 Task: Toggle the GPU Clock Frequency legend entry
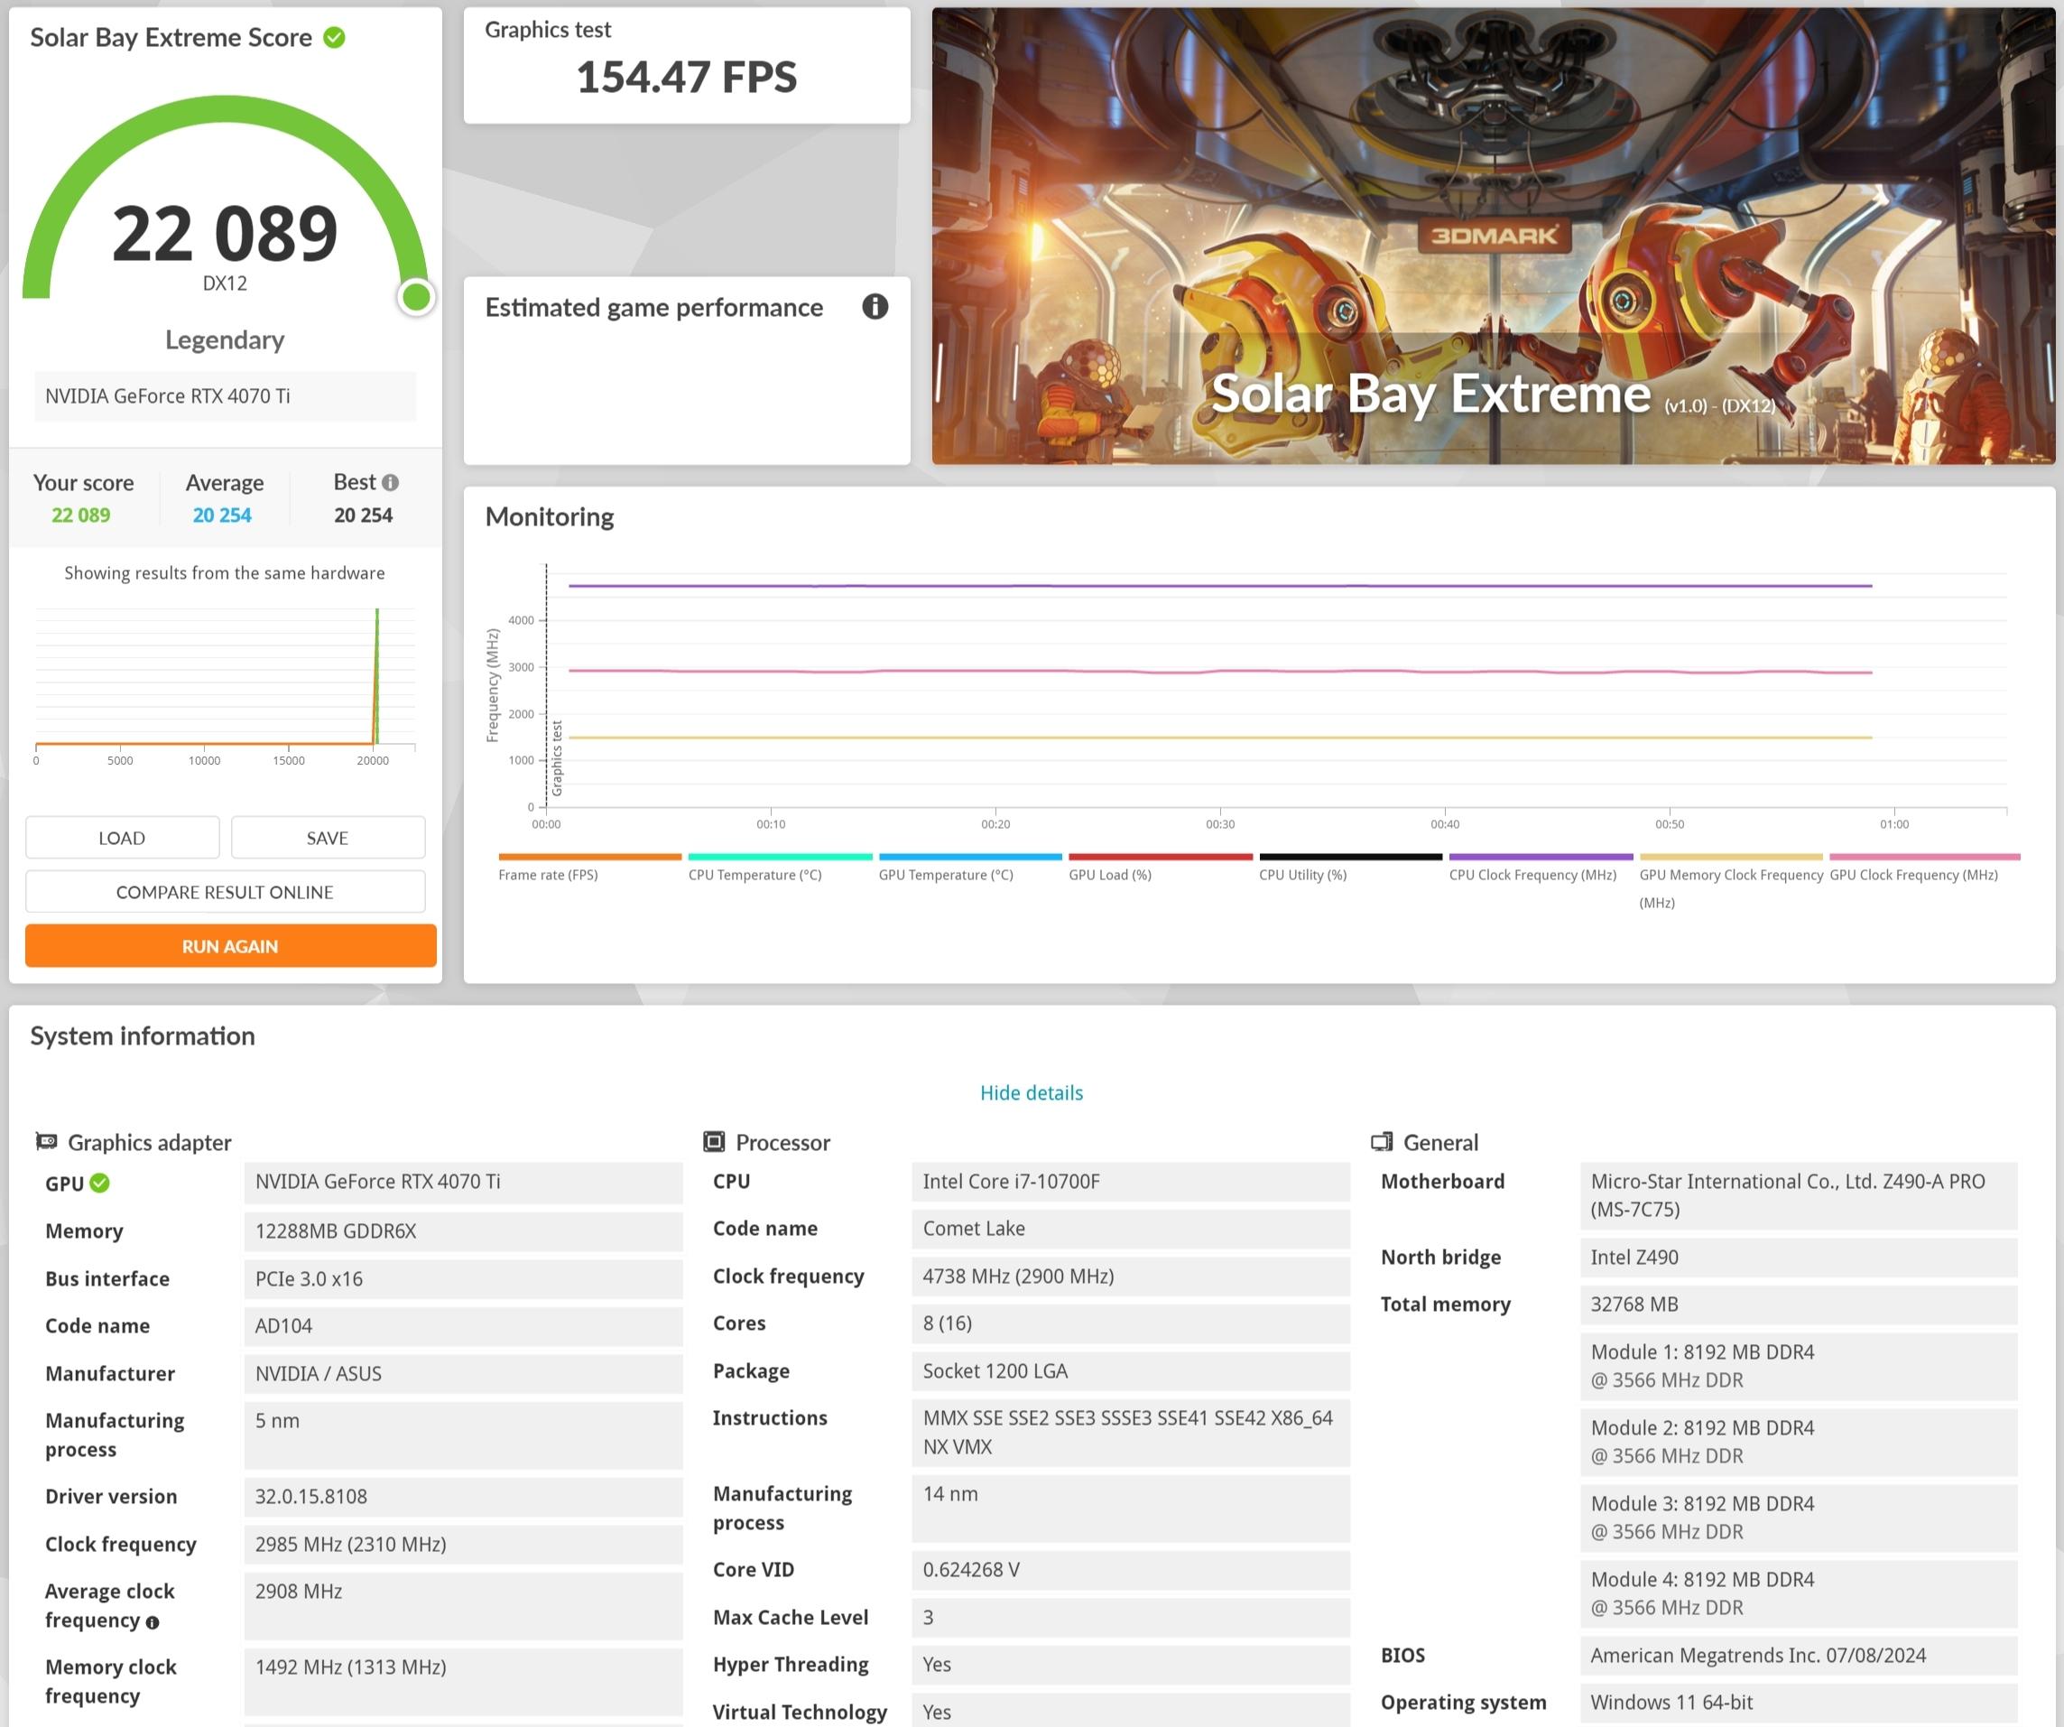coord(1912,875)
